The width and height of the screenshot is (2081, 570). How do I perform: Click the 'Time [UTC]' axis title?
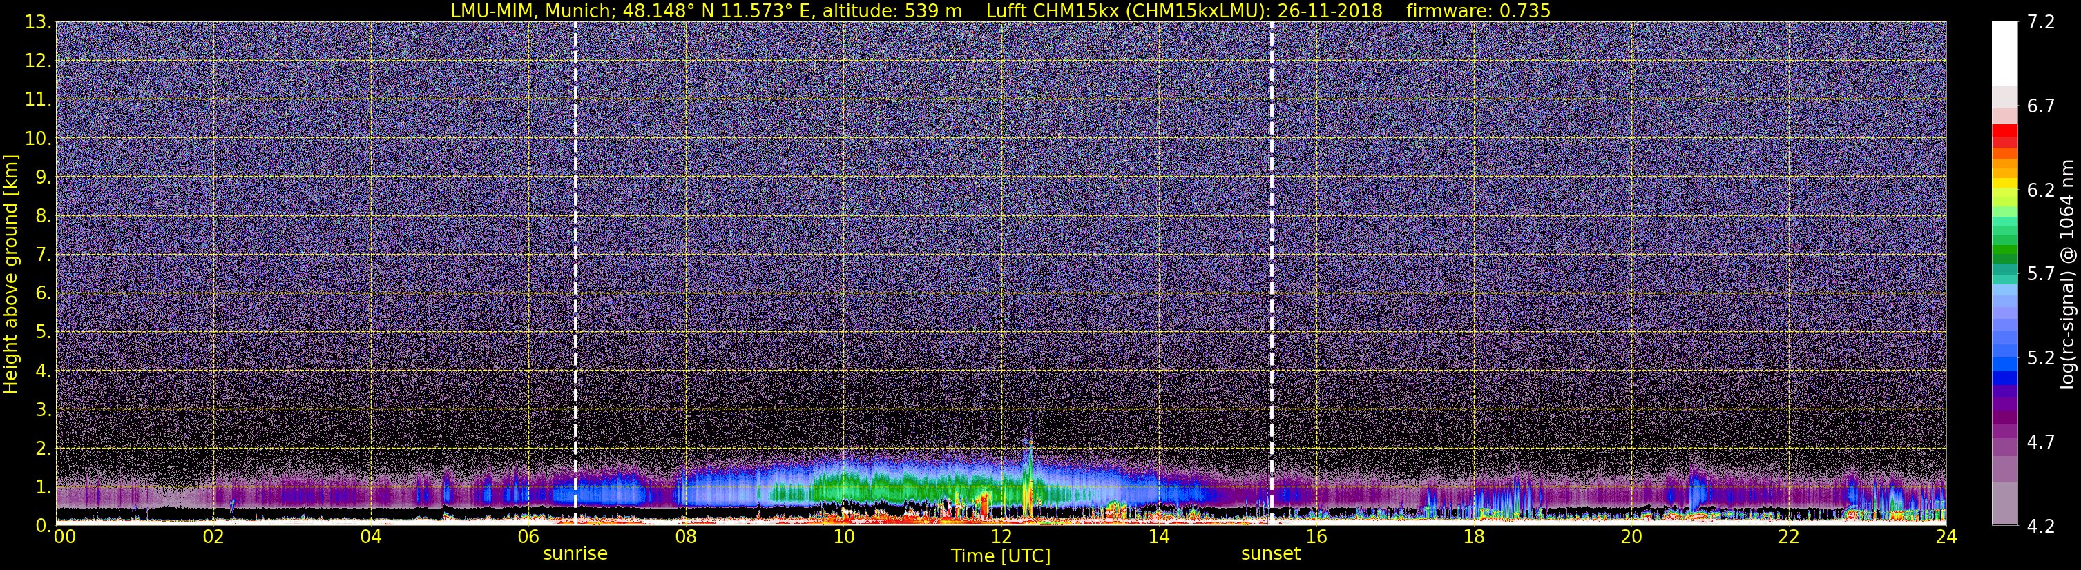pos(1001,556)
